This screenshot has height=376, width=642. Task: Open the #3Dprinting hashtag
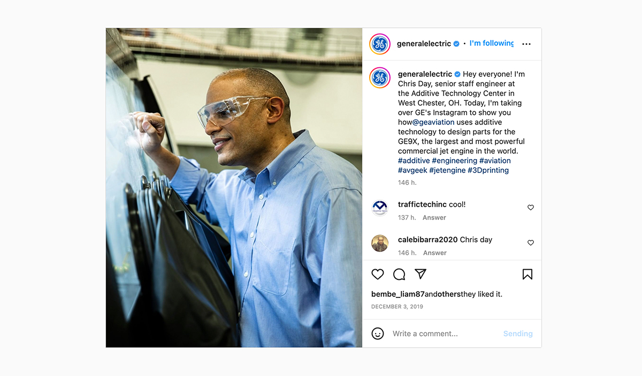click(x=488, y=170)
